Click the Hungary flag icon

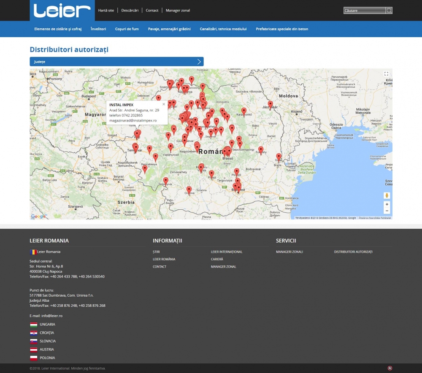(33, 324)
